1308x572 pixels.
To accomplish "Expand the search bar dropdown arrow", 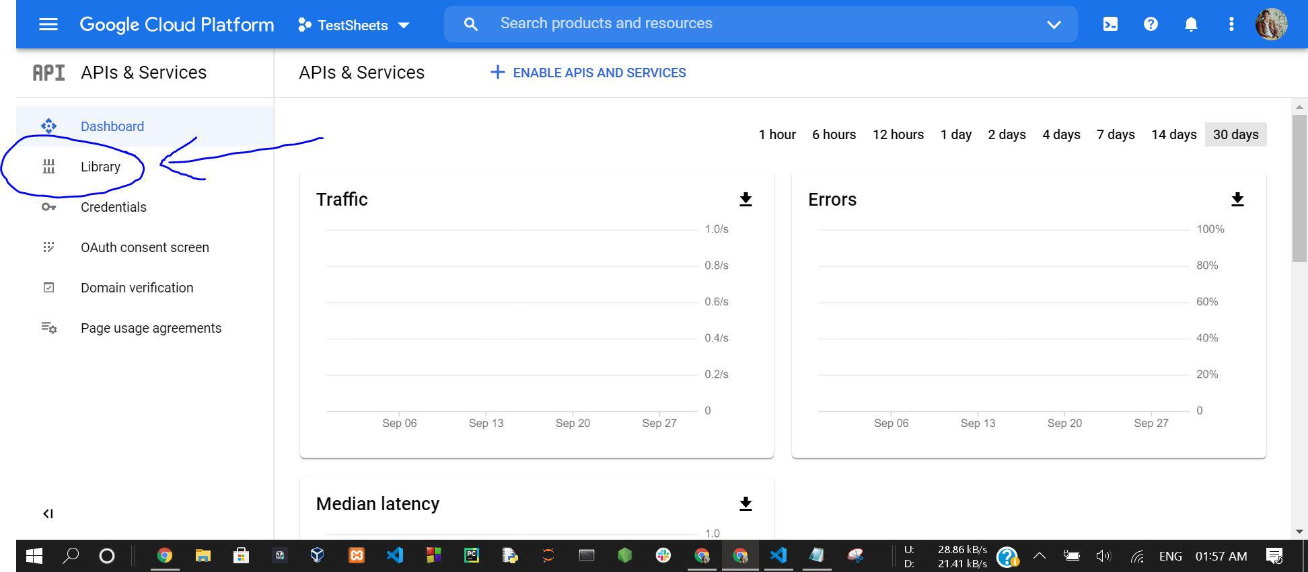I will 1054,25.
